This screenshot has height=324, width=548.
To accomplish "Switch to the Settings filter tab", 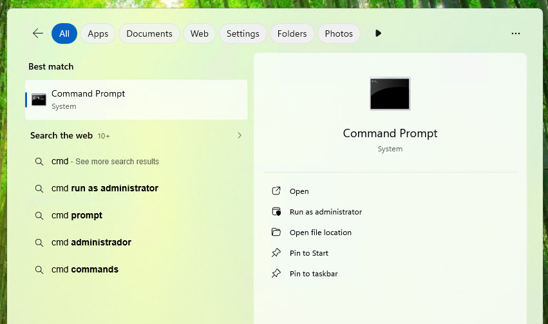I will tap(243, 33).
